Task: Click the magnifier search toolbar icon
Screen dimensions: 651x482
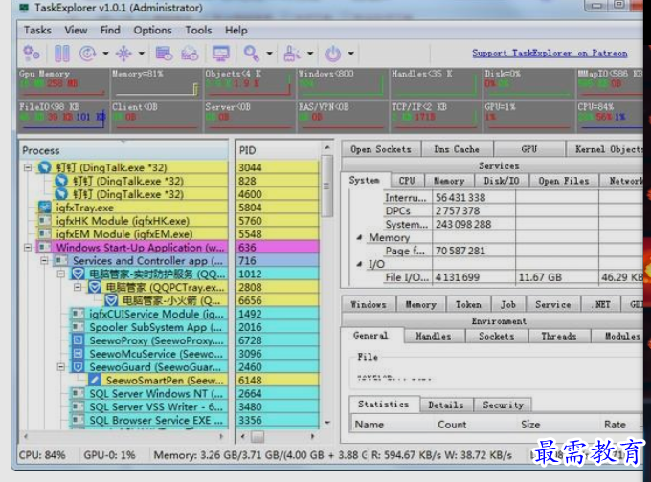Action: click(x=252, y=54)
